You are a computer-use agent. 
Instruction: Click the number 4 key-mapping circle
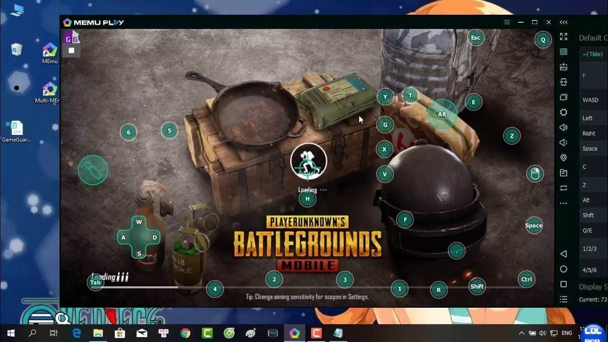click(x=215, y=289)
